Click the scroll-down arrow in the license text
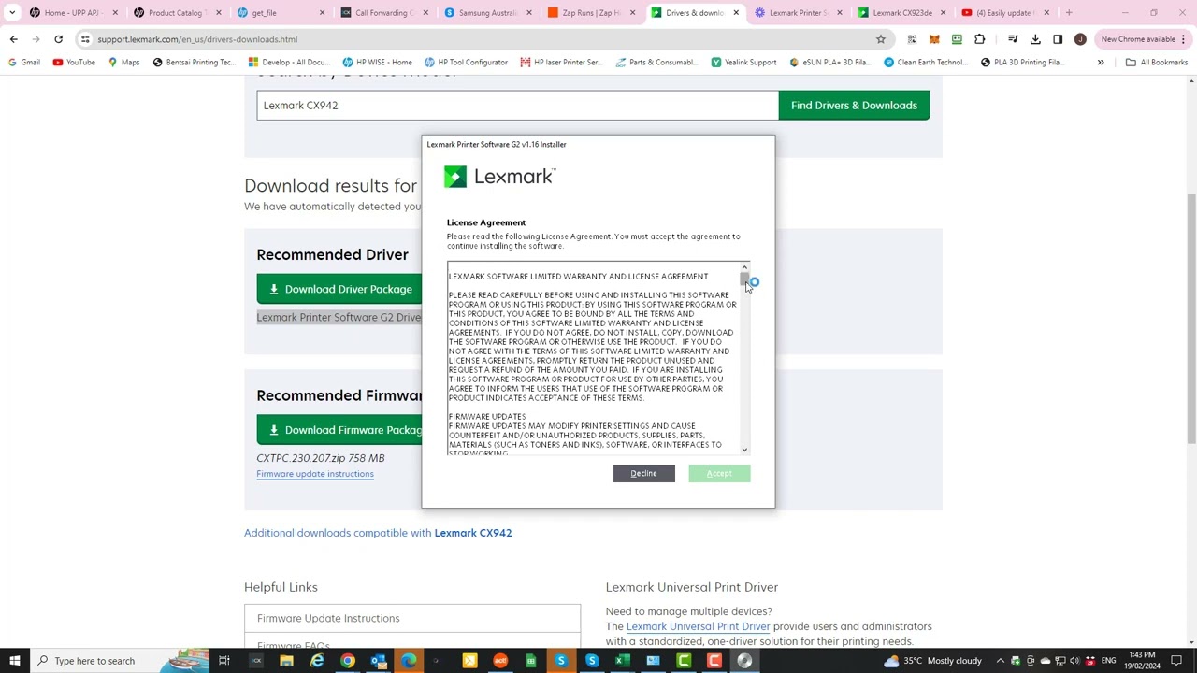The width and height of the screenshot is (1197, 673). (744, 450)
